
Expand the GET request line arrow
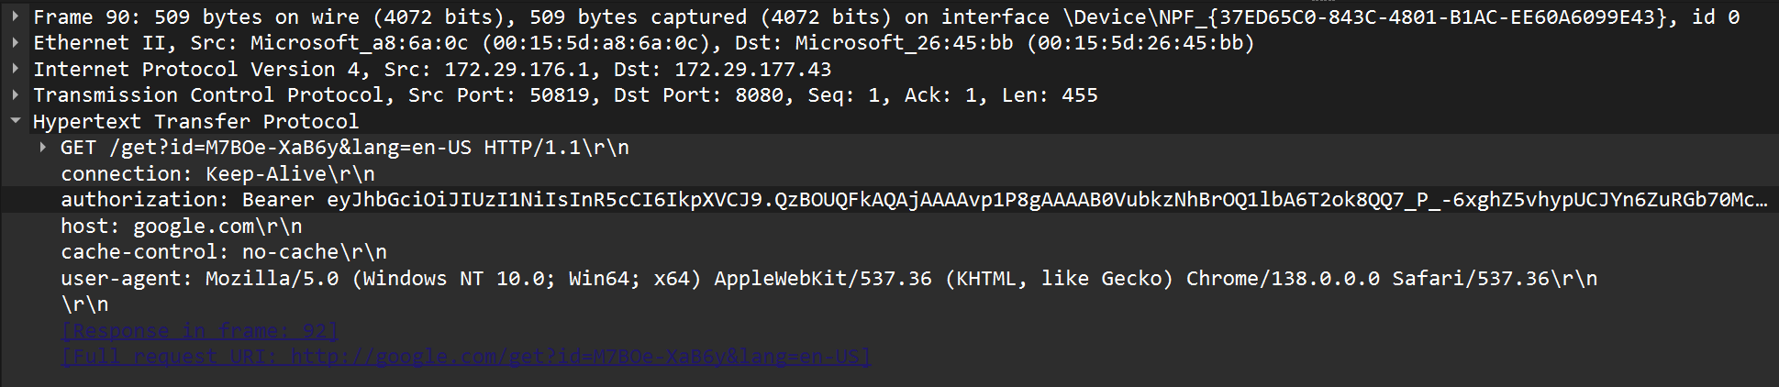pyautogui.click(x=43, y=147)
